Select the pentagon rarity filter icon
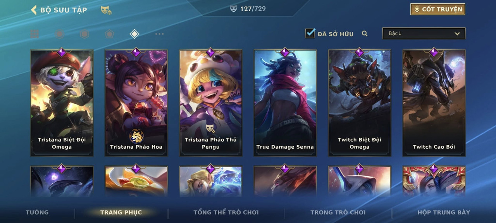This screenshot has width=496, height=223. tap(109, 34)
